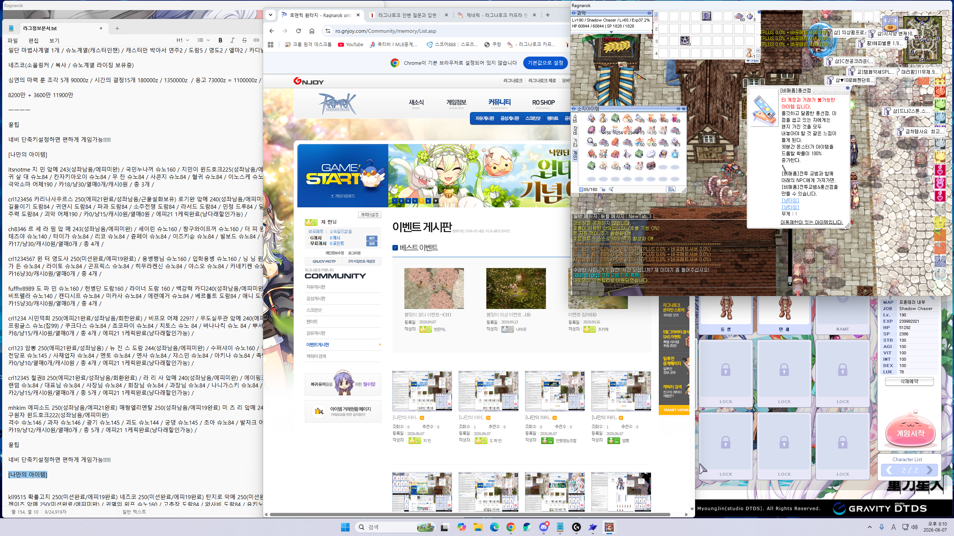The height and width of the screenshot is (536, 954).
Task: Select banner slide number 3
Action: (x=408, y=201)
